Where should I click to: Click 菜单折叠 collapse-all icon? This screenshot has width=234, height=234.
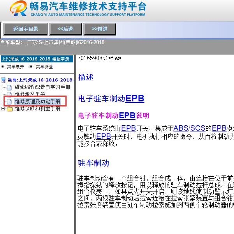click(31, 67)
